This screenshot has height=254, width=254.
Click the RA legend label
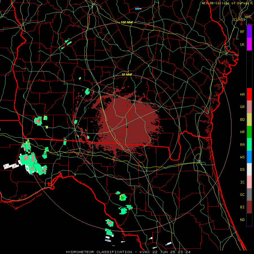[242, 145]
